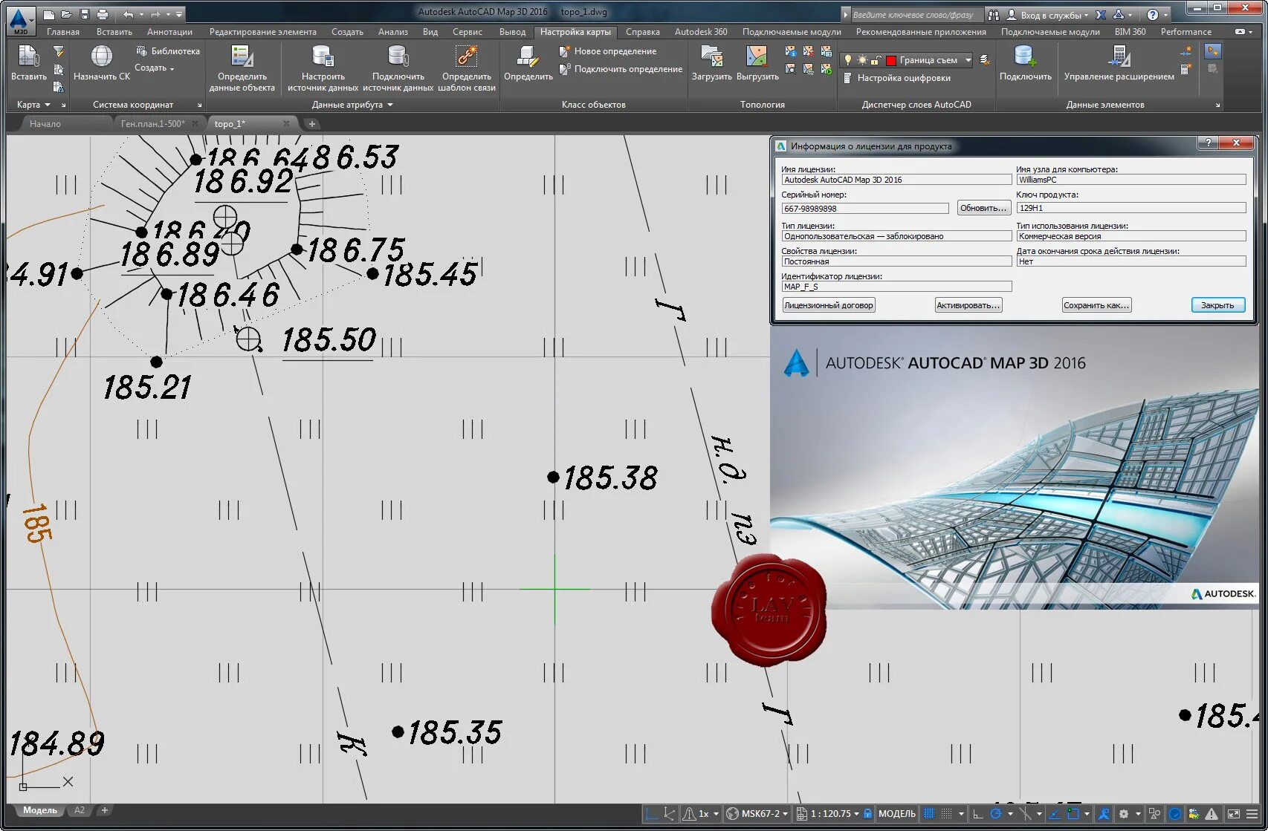Switch to the Аннотации ribbon tab
Image resolution: width=1268 pixels, height=831 pixels.
[169, 32]
